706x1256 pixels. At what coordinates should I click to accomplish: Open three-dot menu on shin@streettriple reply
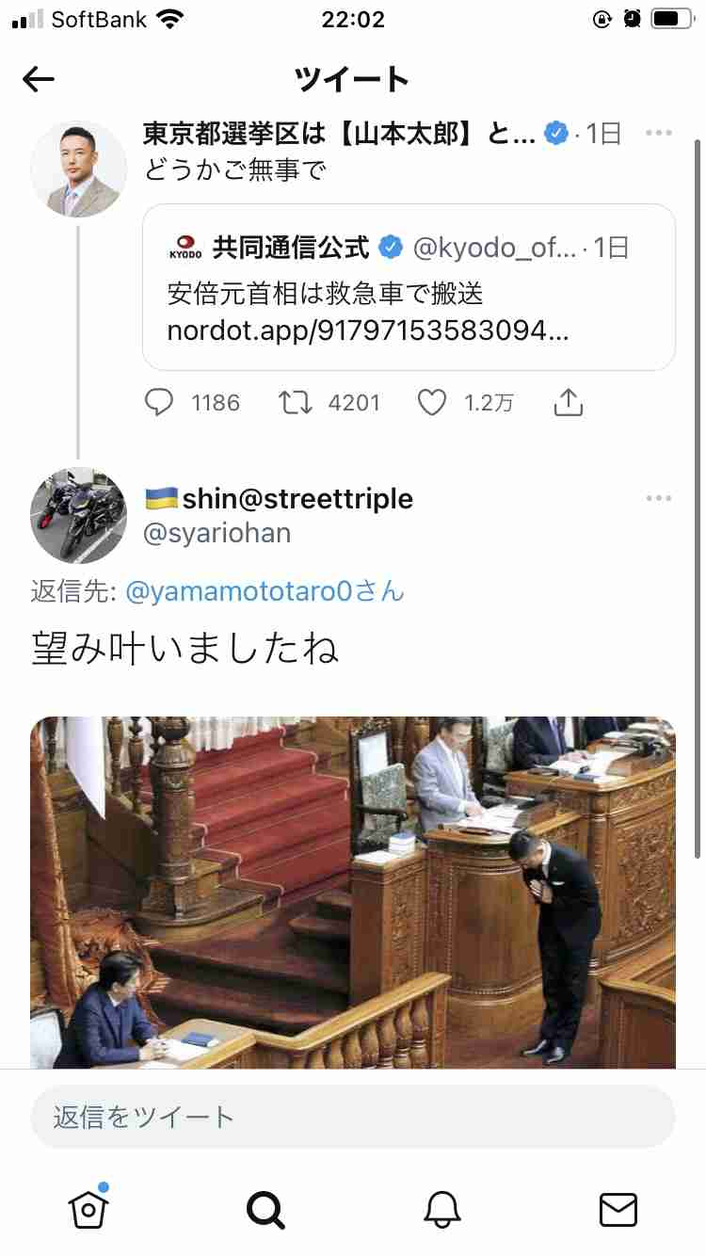pyautogui.click(x=659, y=498)
